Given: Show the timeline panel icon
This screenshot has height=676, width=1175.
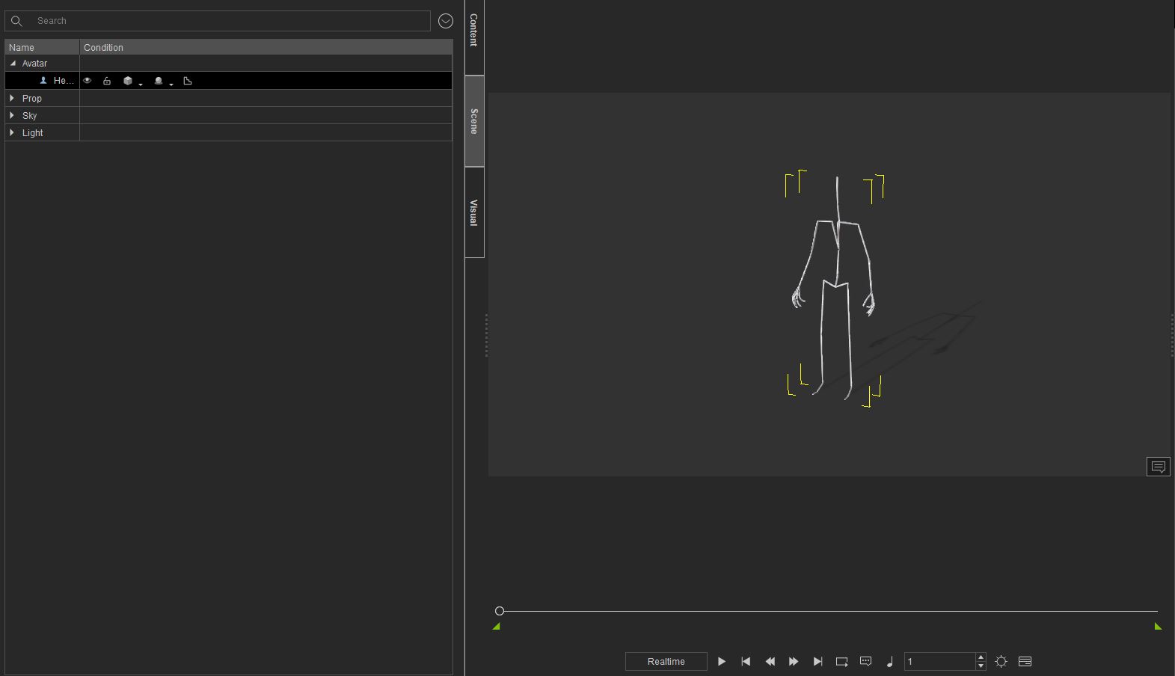Looking at the screenshot, I should click(1025, 661).
